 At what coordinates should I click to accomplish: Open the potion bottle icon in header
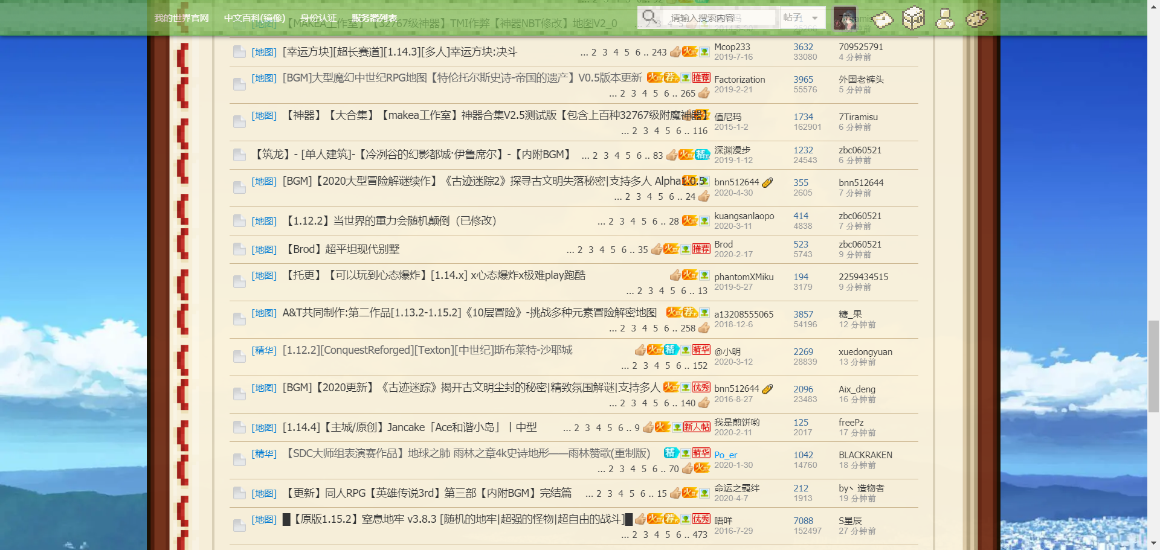(x=945, y=19)
